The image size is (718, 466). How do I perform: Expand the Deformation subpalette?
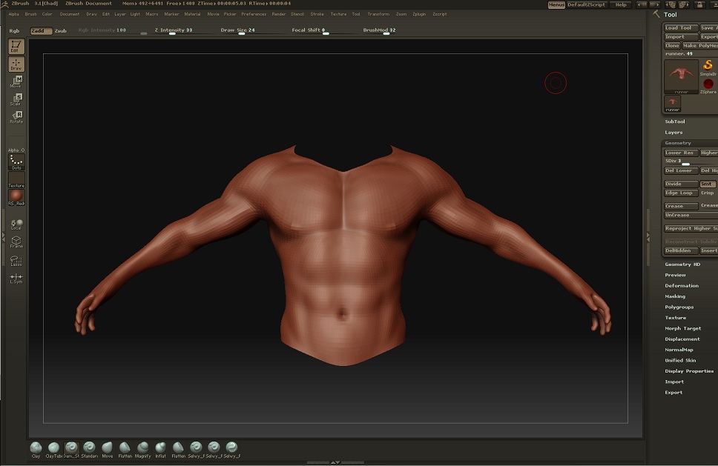point(682,286)
